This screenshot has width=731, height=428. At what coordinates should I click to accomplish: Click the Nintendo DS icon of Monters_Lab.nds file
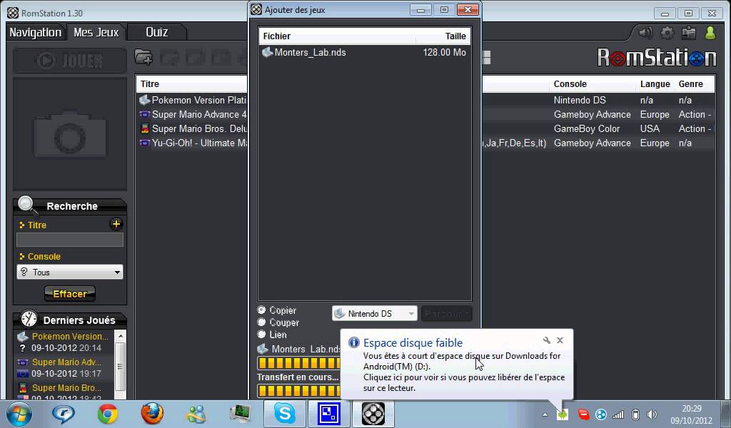[x=267, y=52]
